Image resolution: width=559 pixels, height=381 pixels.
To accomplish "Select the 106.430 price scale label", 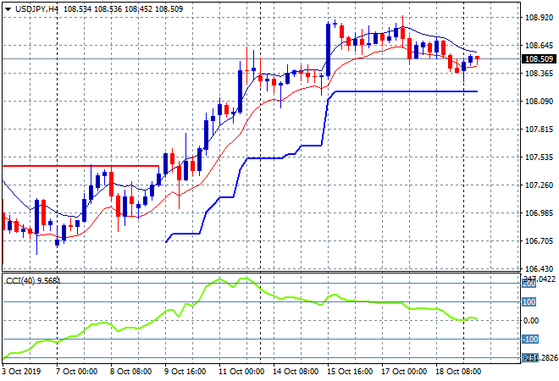I will point(539,268).
